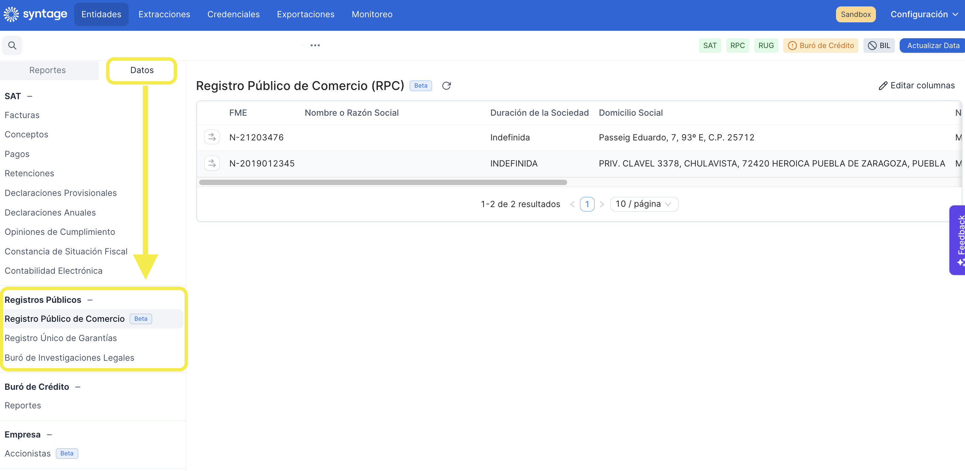Collapse the Buró de Crédito section

tap(78, 387)
